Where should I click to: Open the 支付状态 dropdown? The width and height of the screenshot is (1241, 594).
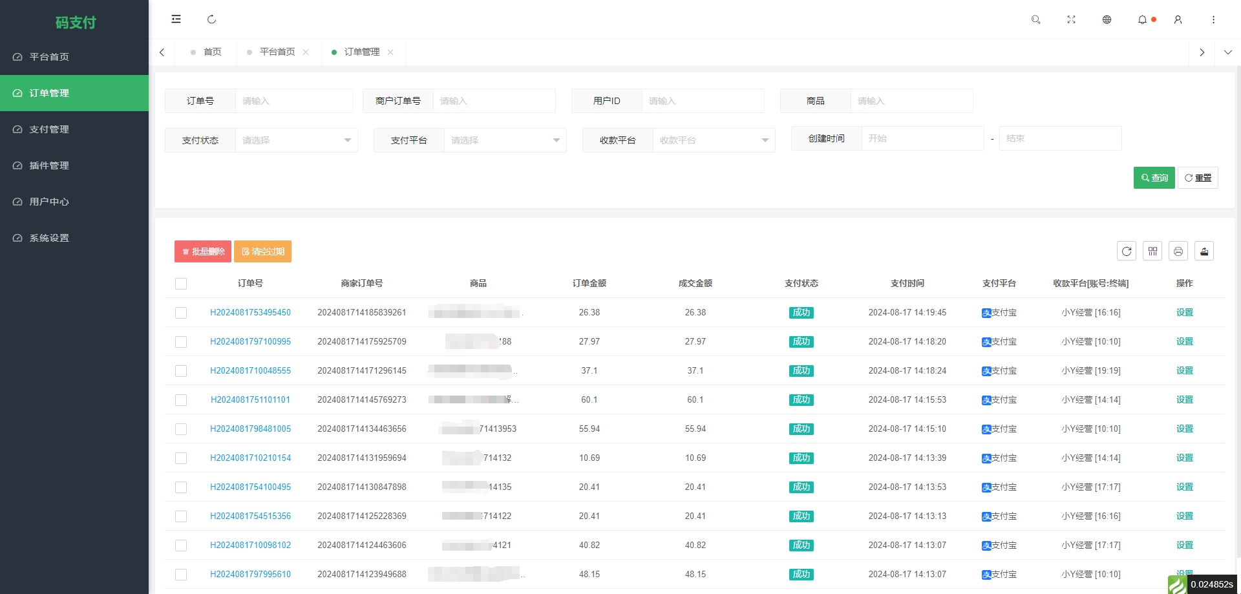296,140
